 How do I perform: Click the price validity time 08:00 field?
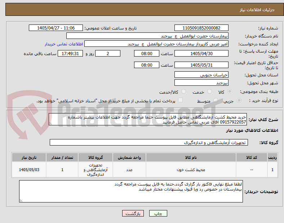tap(147, 65)
